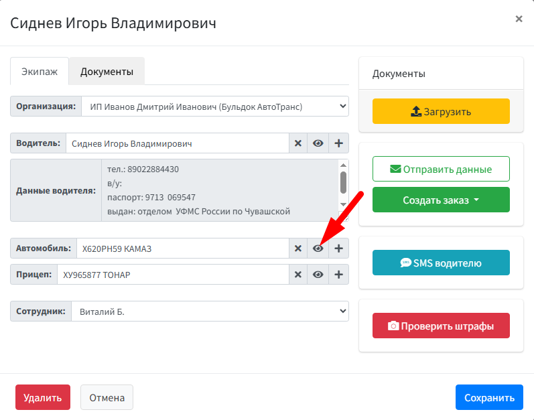The width and height of the screenshot is (534, 420).
Task: View automobile X620PH59 КАМАЗ via eye icon
Action: [318, 249]
